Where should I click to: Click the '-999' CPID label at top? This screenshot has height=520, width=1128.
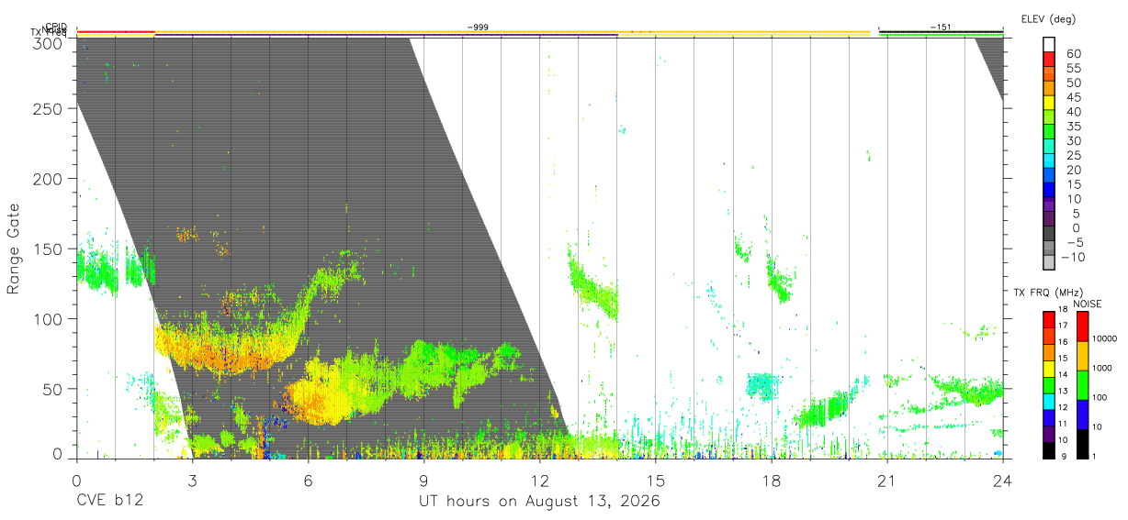(478, 28)
